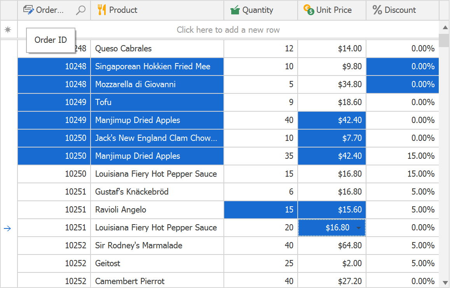This screenshot has height=288, width=450.
Task: Click the search magnifier in Order column header
Action: (80, 10)
